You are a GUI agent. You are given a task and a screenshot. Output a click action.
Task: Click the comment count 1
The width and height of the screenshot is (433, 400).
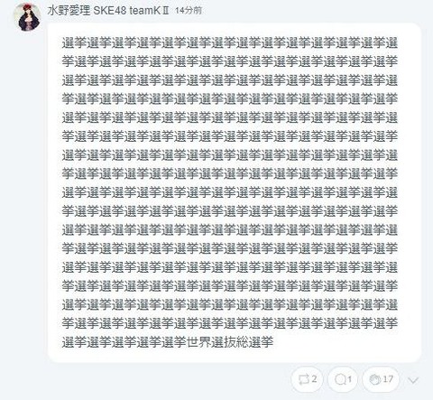(x=349, y=379)
